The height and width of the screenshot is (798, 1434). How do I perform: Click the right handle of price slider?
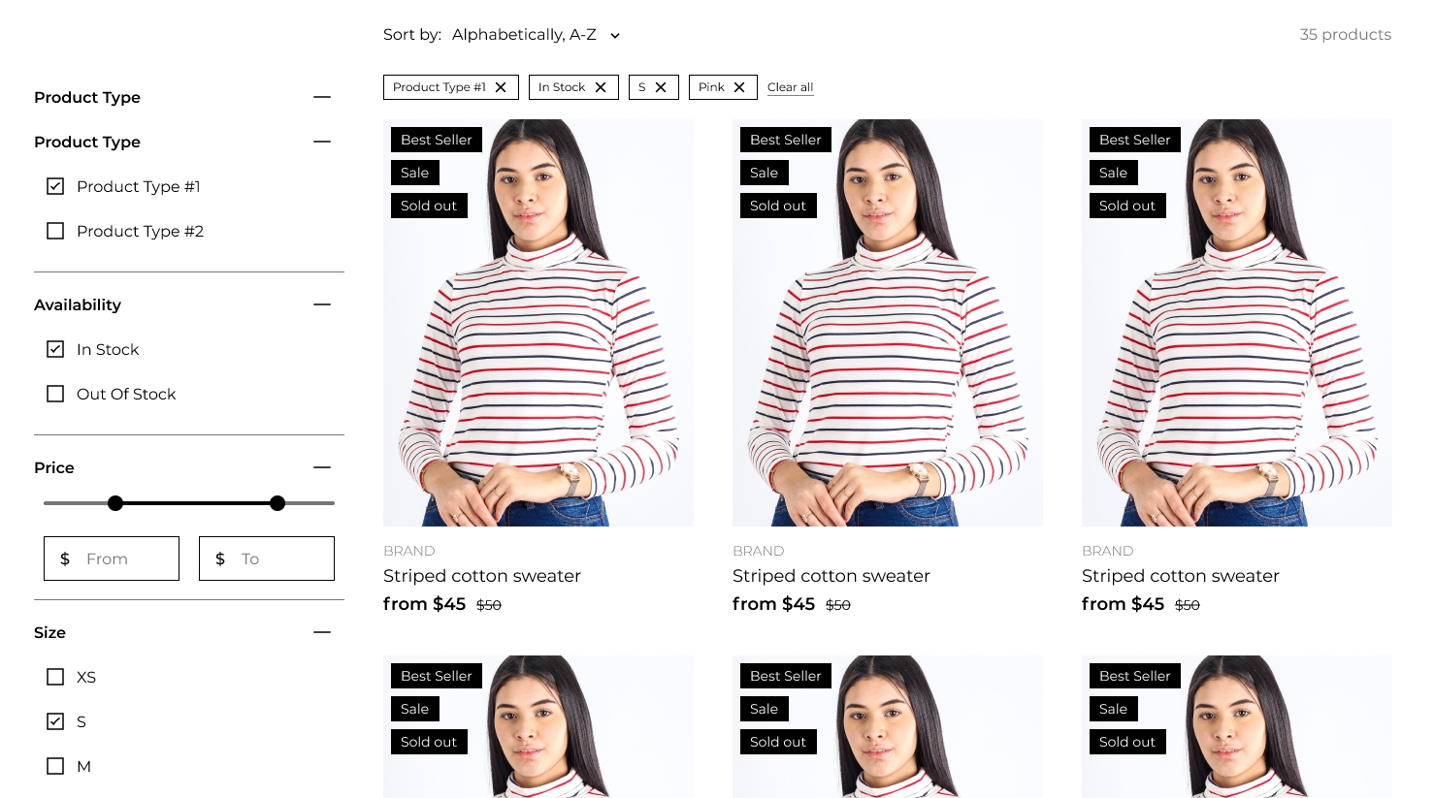pyautogui.click(x=277, y=503)
